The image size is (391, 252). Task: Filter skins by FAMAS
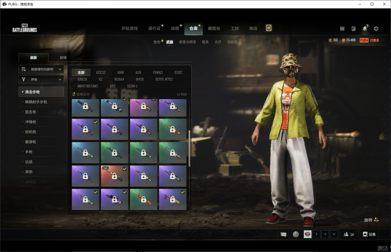point(157,73)
